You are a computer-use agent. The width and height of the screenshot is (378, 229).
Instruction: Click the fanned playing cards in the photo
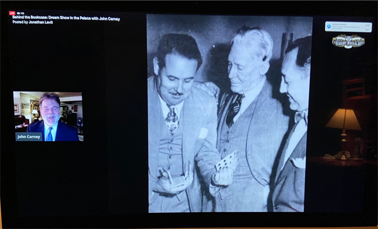pyautogui.click(x=227, y=161)
